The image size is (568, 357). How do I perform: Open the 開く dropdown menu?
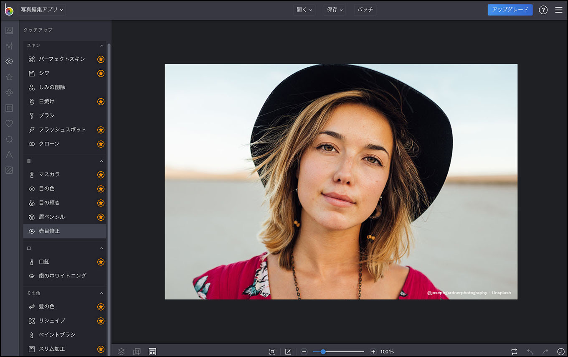click(x=304, y=10)
